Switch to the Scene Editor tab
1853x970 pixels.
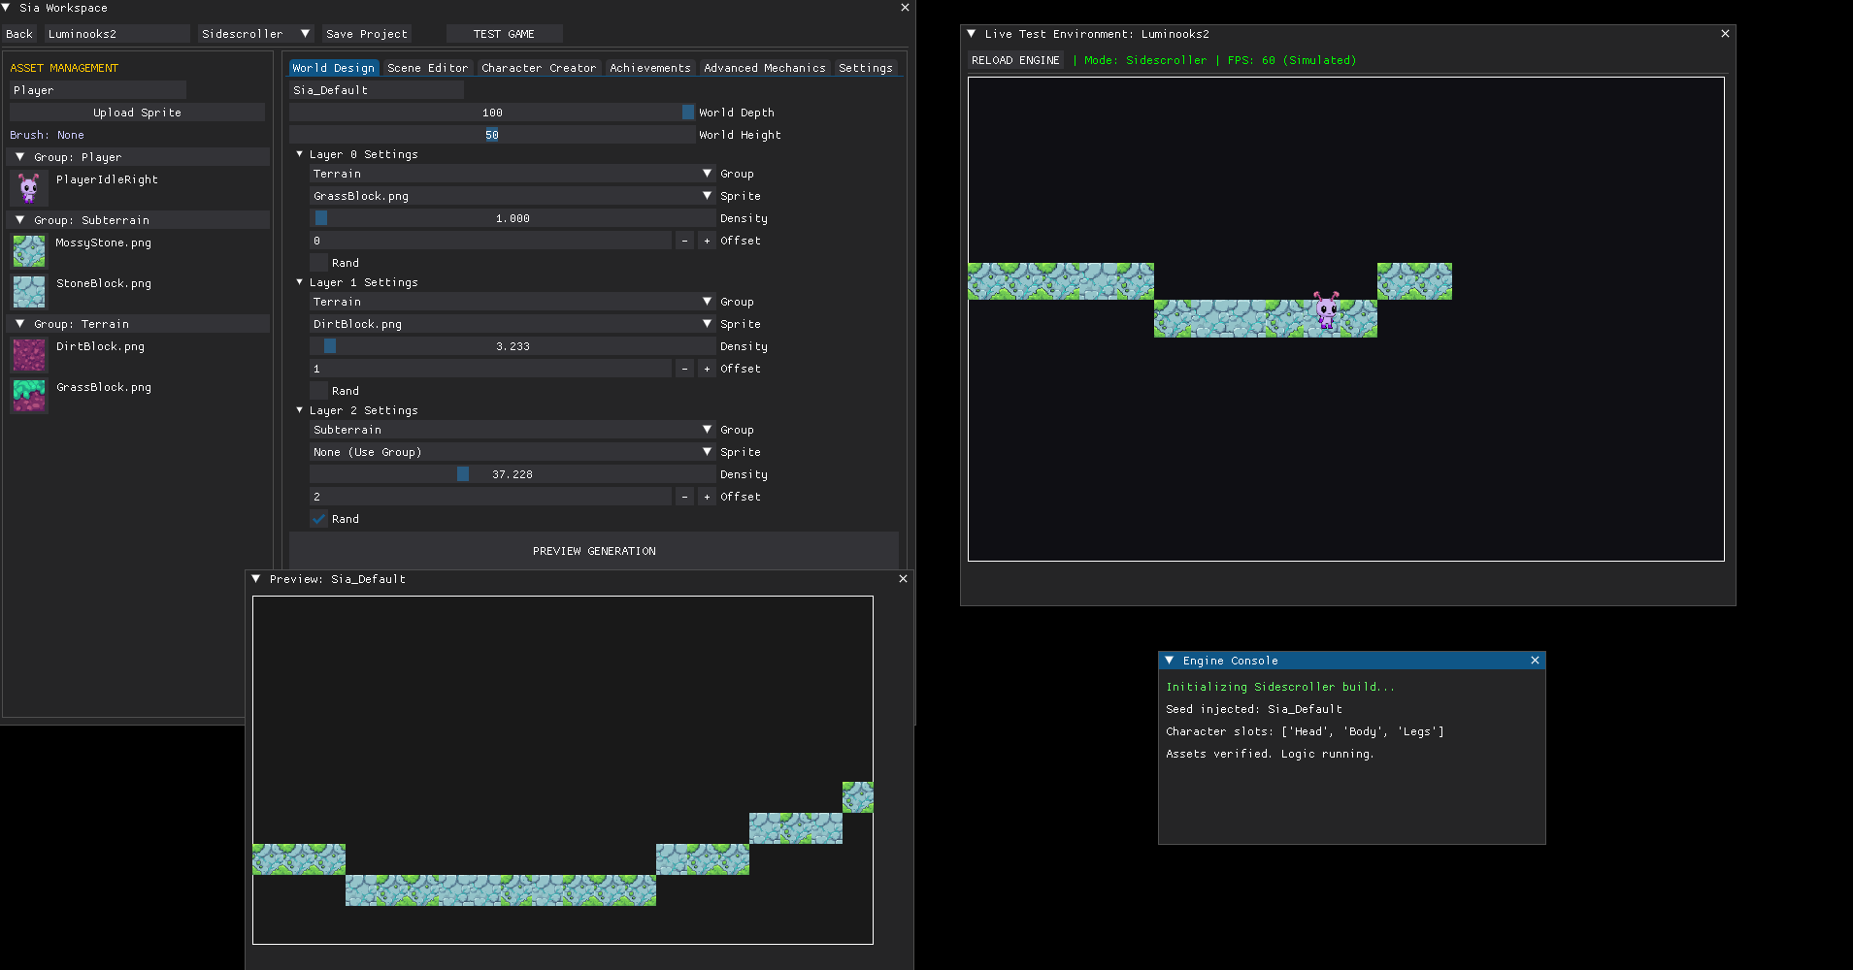pyautogui.click(x=427, y=68)
